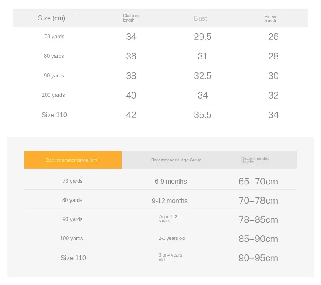Click the 65–70cm recommended height

click(258, 182)
